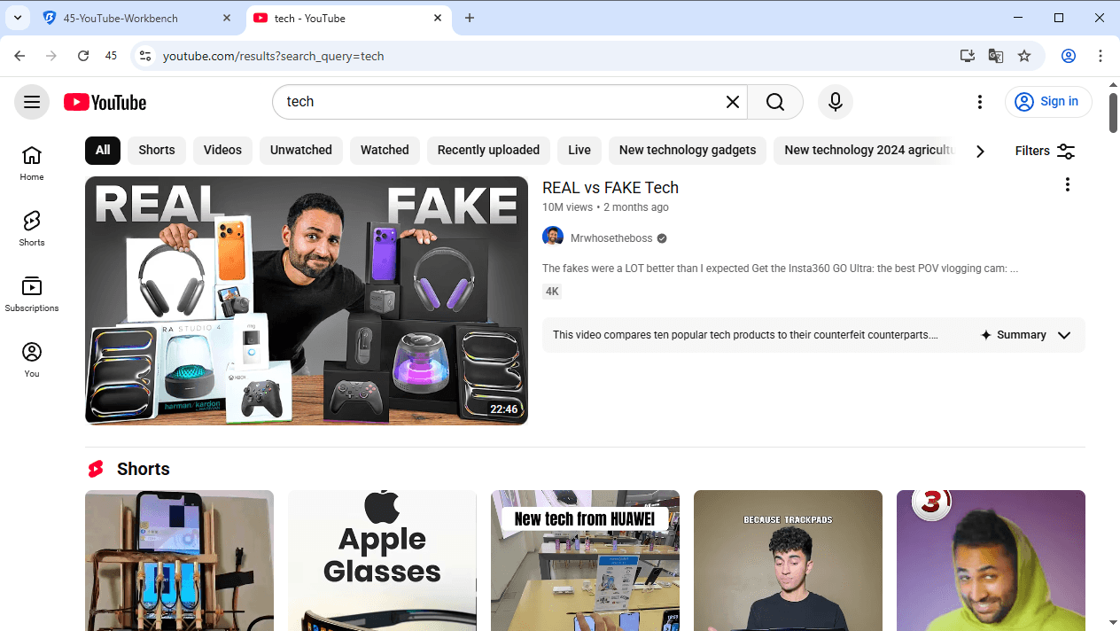Sign in to YouTube
Screen dimensions: 1120x631
point(1048,102)
